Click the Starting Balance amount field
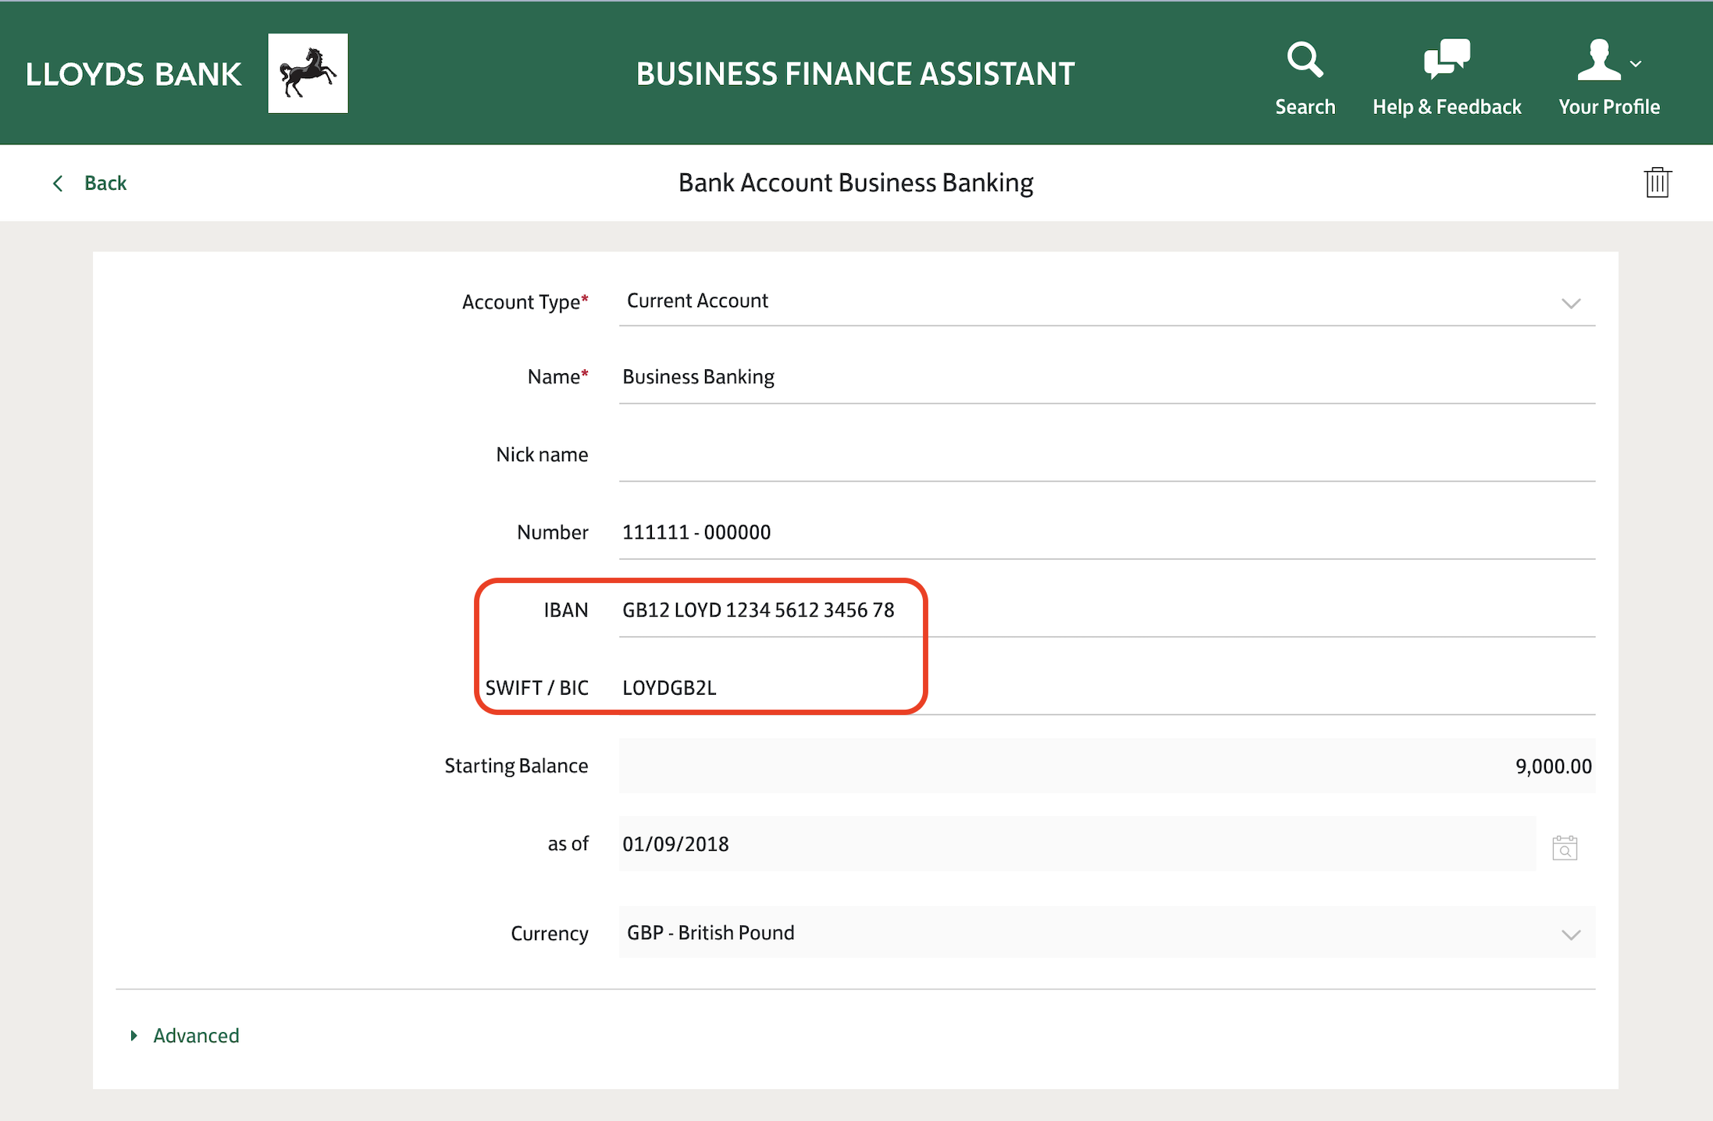1713x1121 pixels. point(1093,766)
